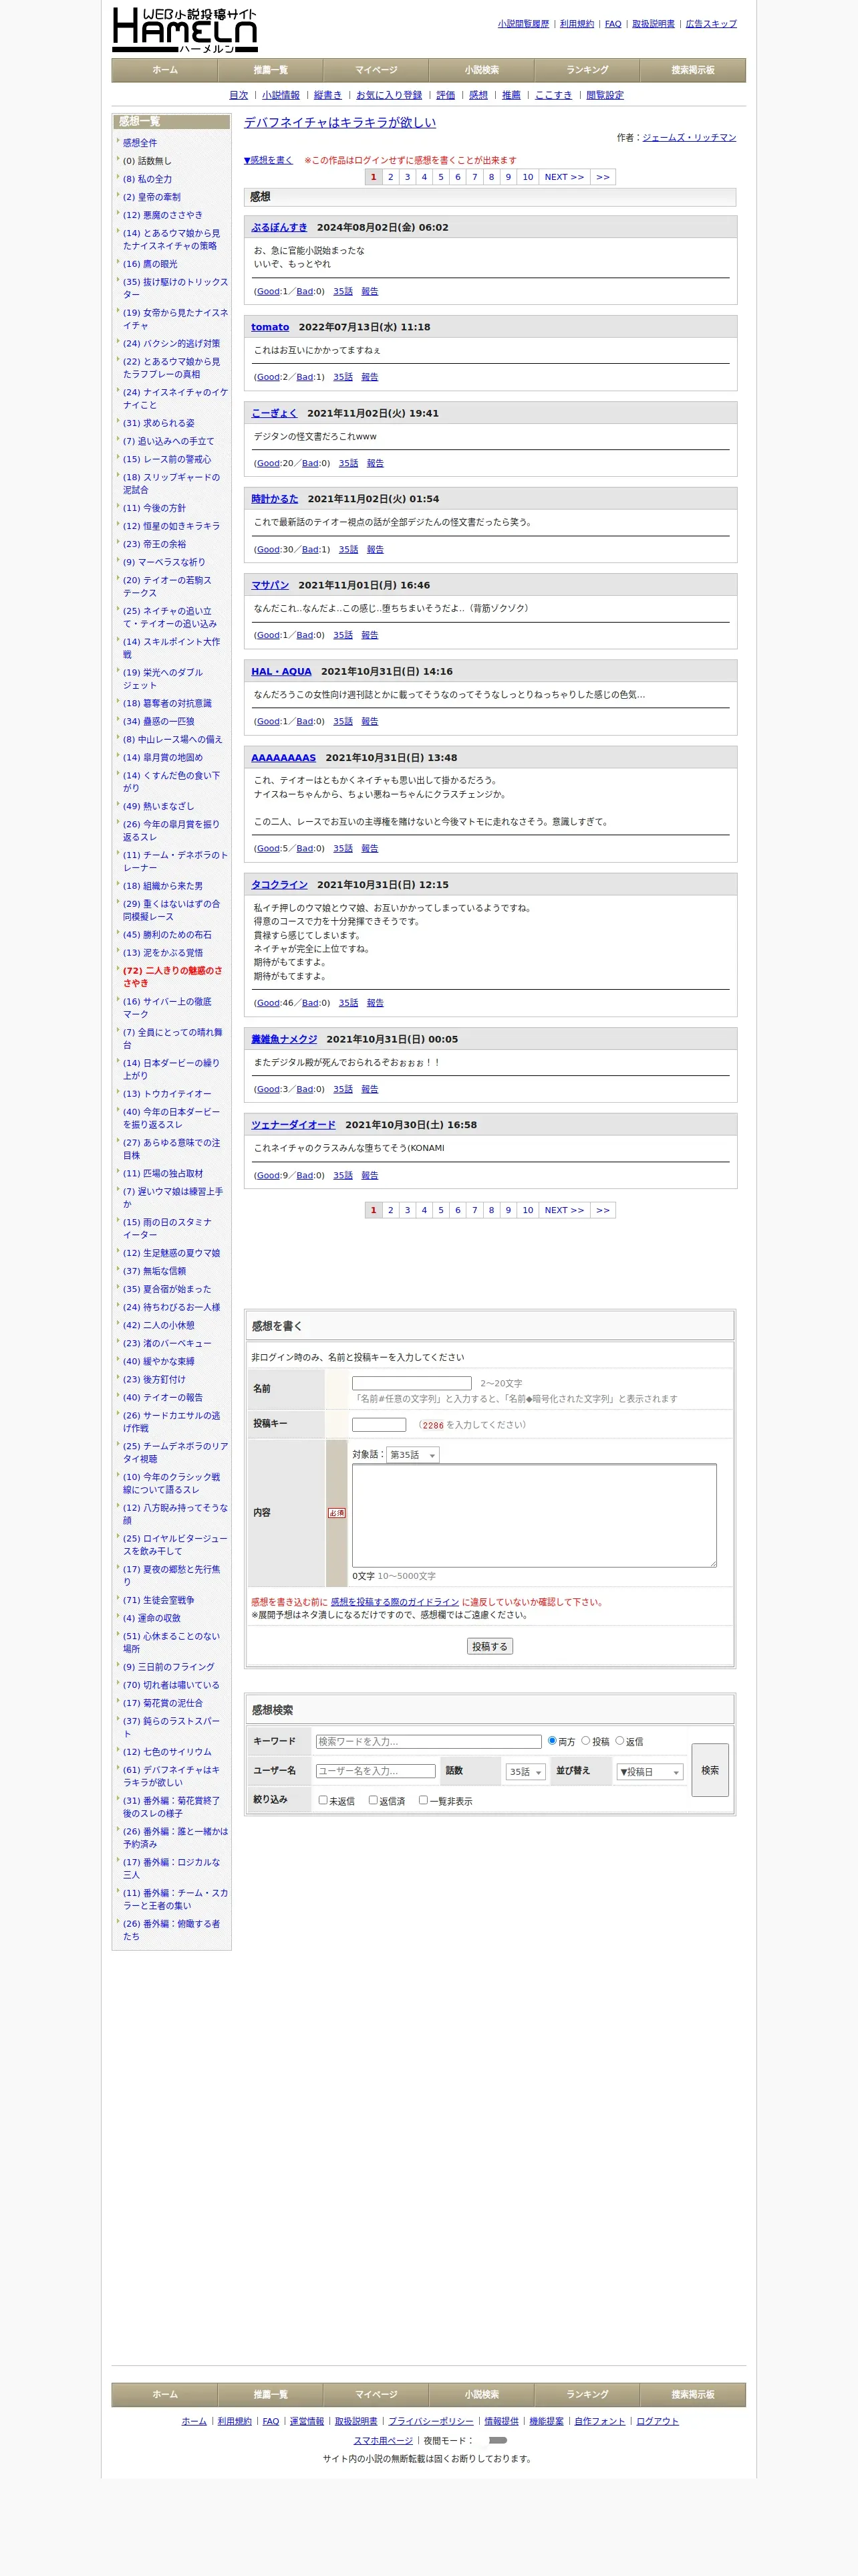The width and height of the screenshot is (858, 2576).
Task: Open ランキング tab in bottom navigation bar
Action: coord(587,2394)
